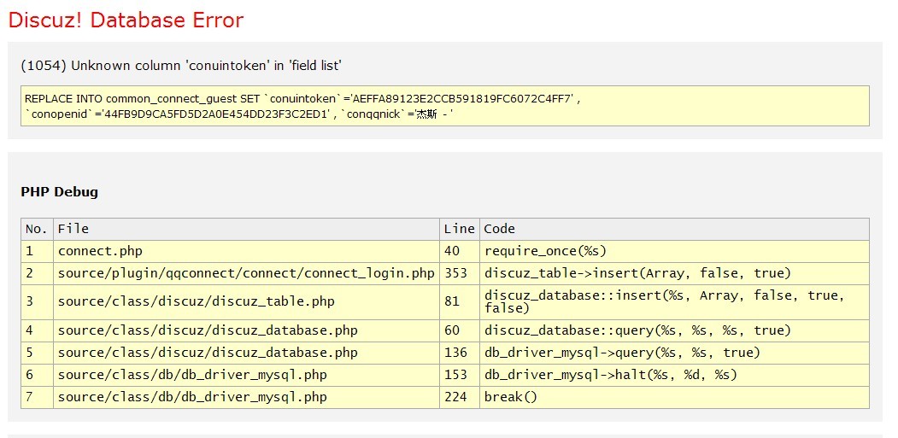Click the Unknown column 'conuintoken' error message

click(181, 66)
